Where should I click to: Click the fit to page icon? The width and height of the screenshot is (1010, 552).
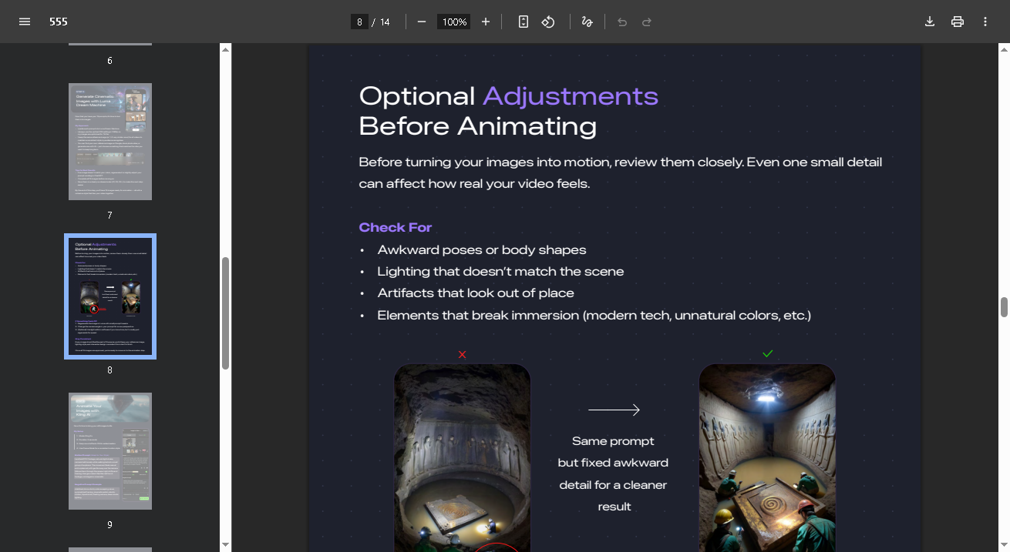524,22
